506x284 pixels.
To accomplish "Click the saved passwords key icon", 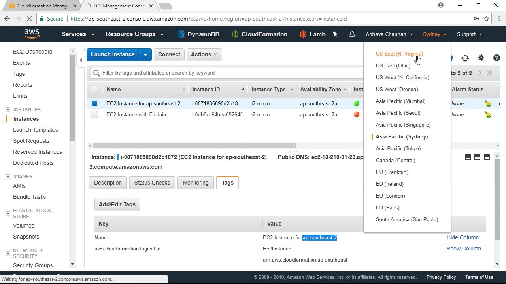I will click(476, 19).
